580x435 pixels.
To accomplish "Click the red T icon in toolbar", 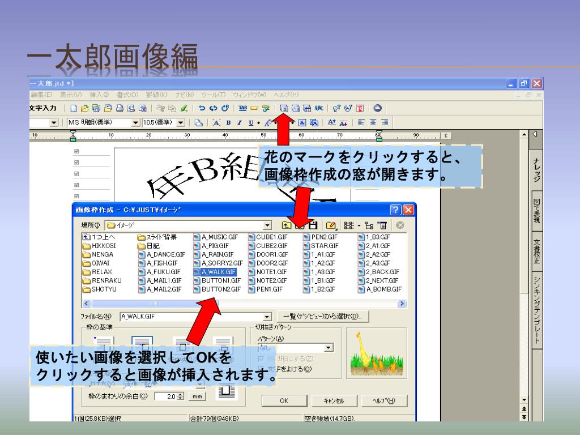I will (360, 108).
